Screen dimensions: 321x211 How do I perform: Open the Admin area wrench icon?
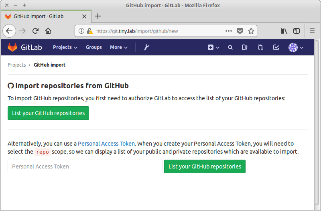[x=146, y=47]
